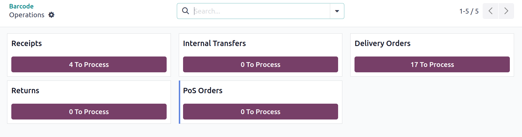The height and width of the screenshot is (137, 522).
Task: Open the Receipts card title
Action: [27, 43]
